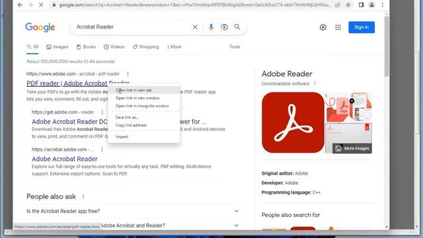Go back using the browser back arrow
Screen dimensions: 423x238
tap(20, 5)
